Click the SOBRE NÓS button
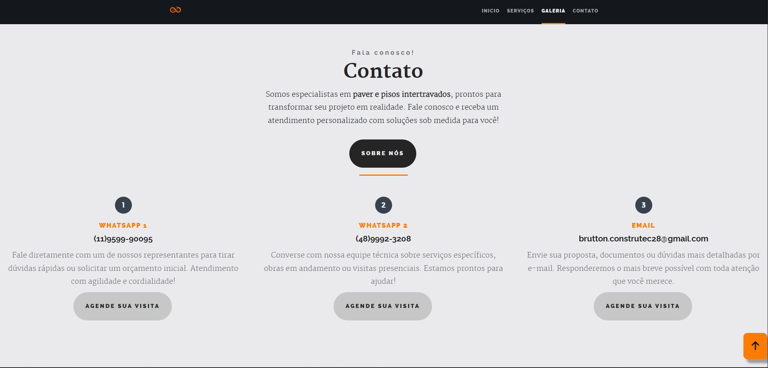This screenshot has width=768, height=368. [382, 154]
